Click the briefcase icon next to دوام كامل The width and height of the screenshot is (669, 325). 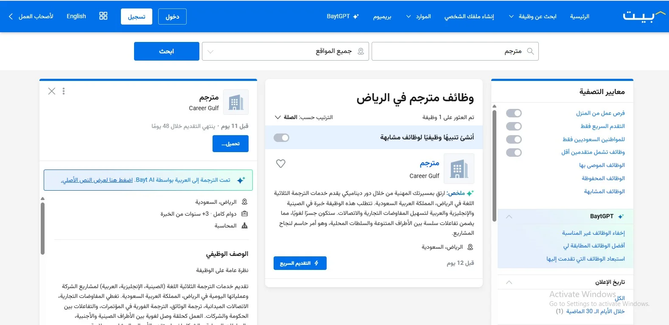(x=244, y=214)
